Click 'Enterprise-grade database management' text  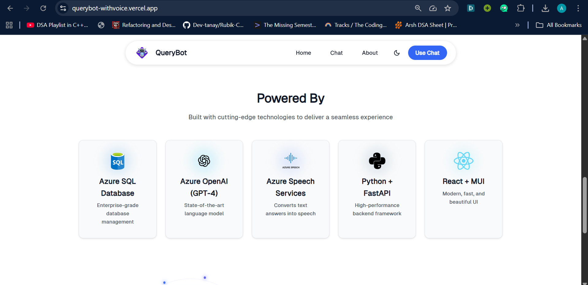118,213
